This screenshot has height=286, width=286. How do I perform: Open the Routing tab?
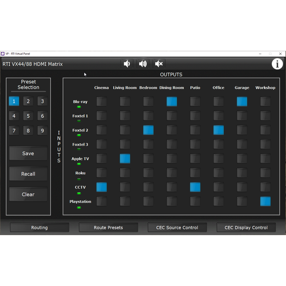click(x=39, y=228)
